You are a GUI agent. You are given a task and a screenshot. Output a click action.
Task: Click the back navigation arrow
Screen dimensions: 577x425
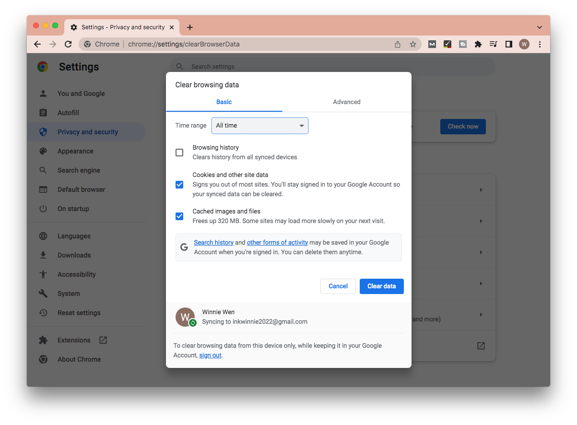pyautogui.click(x=37, y=44)
